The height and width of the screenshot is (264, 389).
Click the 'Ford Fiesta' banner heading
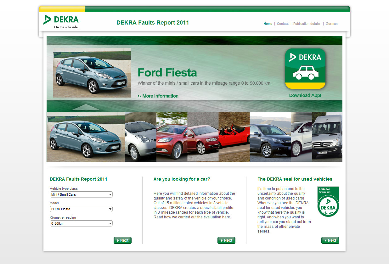[167, 73]
